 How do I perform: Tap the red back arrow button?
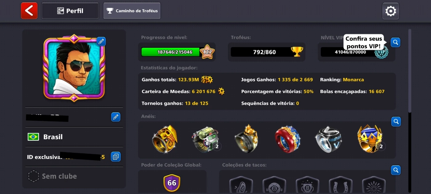coord(29,11)
